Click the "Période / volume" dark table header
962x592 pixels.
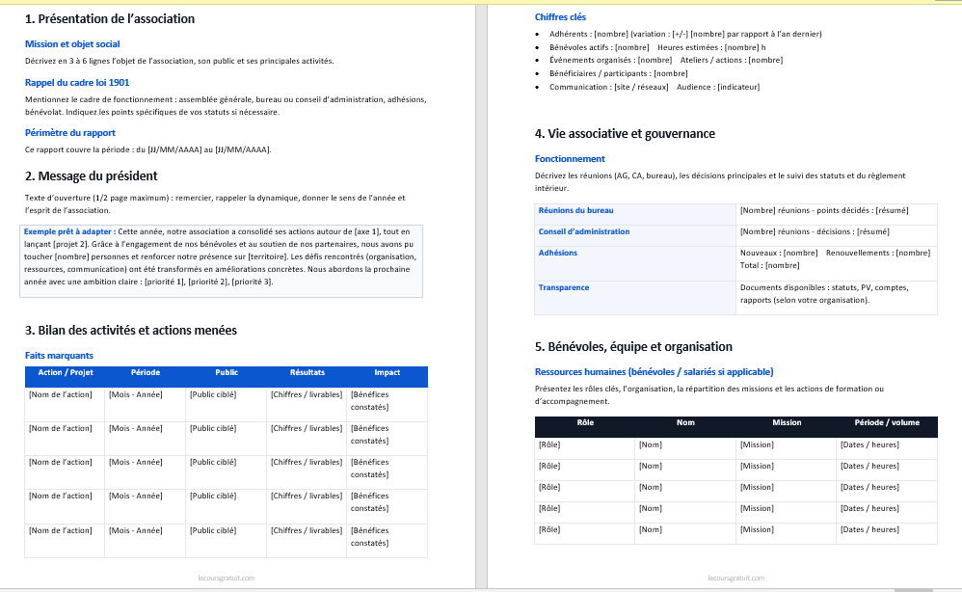(x=886, y=422)
